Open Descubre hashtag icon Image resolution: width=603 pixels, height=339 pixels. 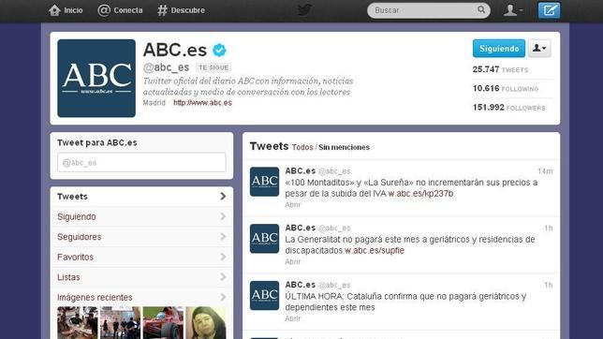coord(162,10)
